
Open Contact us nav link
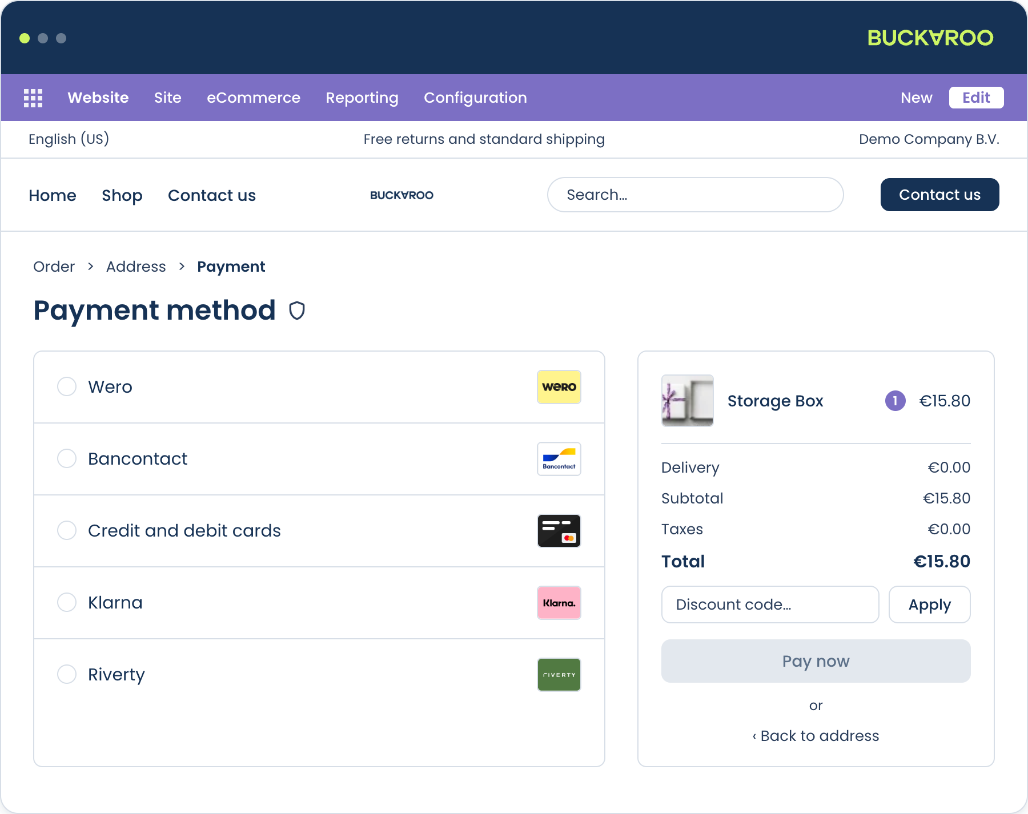(x=212, y=195)
